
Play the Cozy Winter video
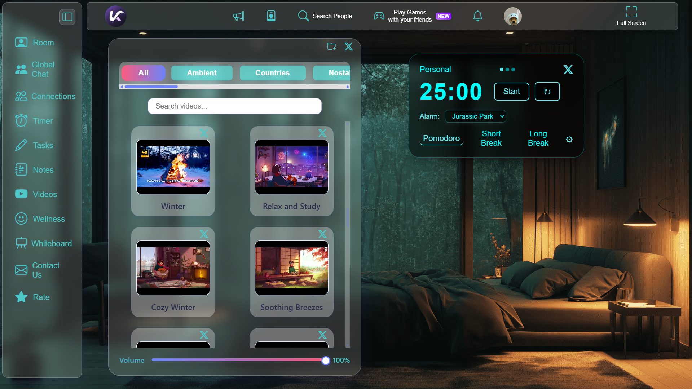173,268
